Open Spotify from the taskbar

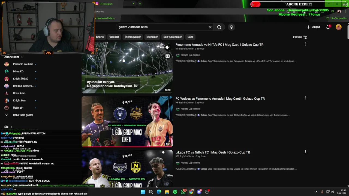tap(175, 192)
